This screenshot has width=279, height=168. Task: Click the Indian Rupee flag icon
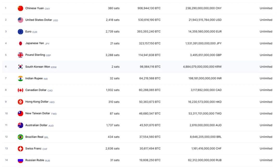[20, 79]
